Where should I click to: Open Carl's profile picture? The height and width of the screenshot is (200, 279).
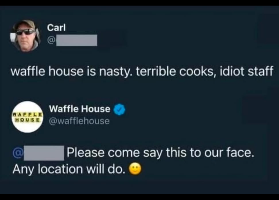[x=25, y=36]
